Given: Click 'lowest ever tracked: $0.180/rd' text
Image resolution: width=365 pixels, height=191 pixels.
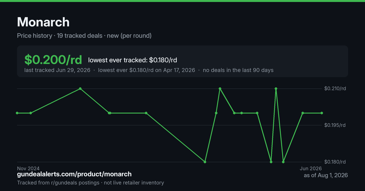Looking at the screenshot, I should point(133,60).
